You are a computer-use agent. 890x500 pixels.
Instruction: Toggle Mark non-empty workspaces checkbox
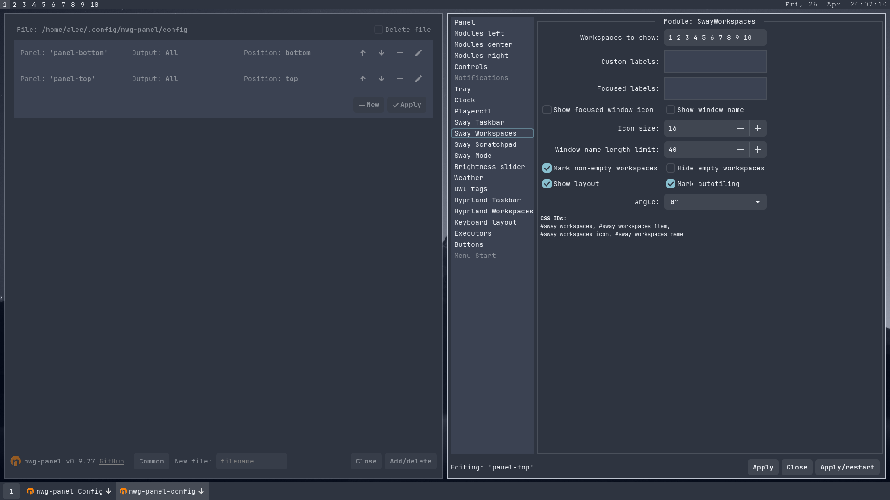pyautogui.click(x=547, y=168)
